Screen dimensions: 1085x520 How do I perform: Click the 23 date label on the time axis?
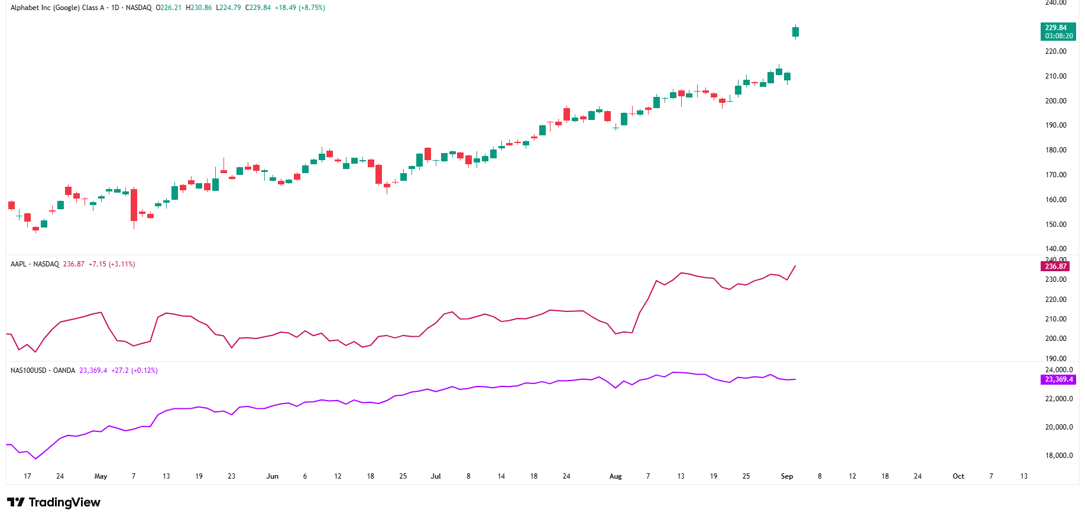(231, 476)
